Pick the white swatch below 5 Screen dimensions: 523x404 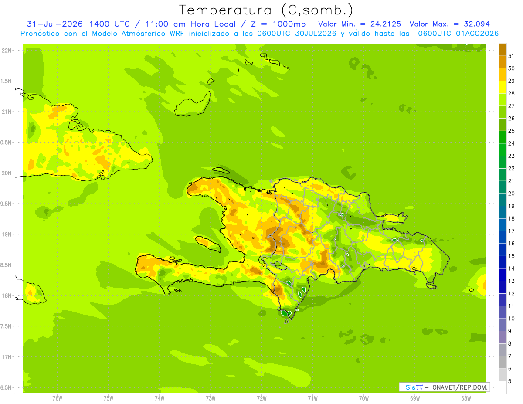tap(503, 387)
